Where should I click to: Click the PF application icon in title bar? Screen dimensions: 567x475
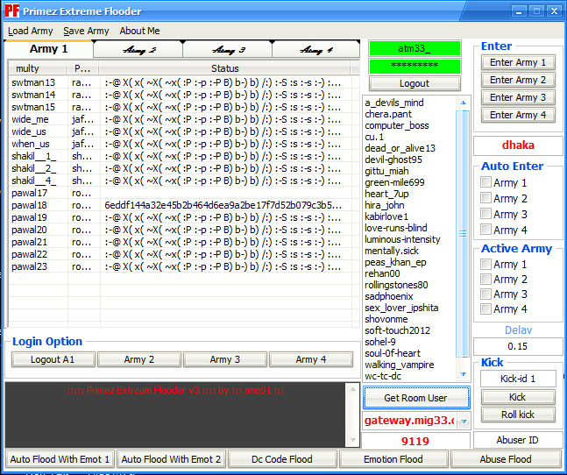pyautogui.click(x=11, y=11)
